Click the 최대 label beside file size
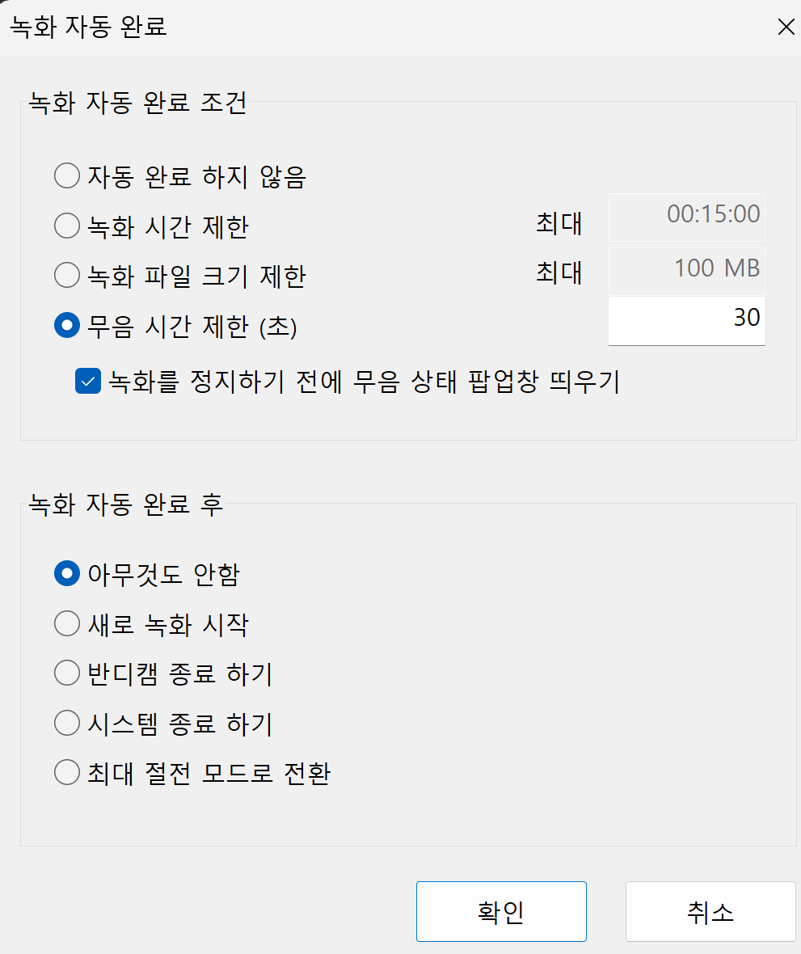 [x=560, y=274]
